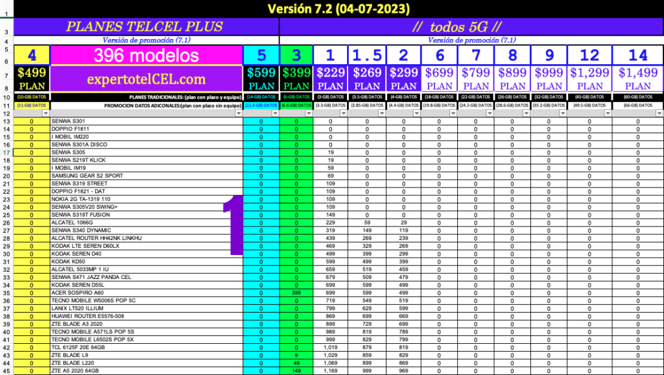Image resolution: width=664 pixels, height=375 pixels.
Task: Open filter dropdown under $999 plan column
Action: tap(563, 114)
